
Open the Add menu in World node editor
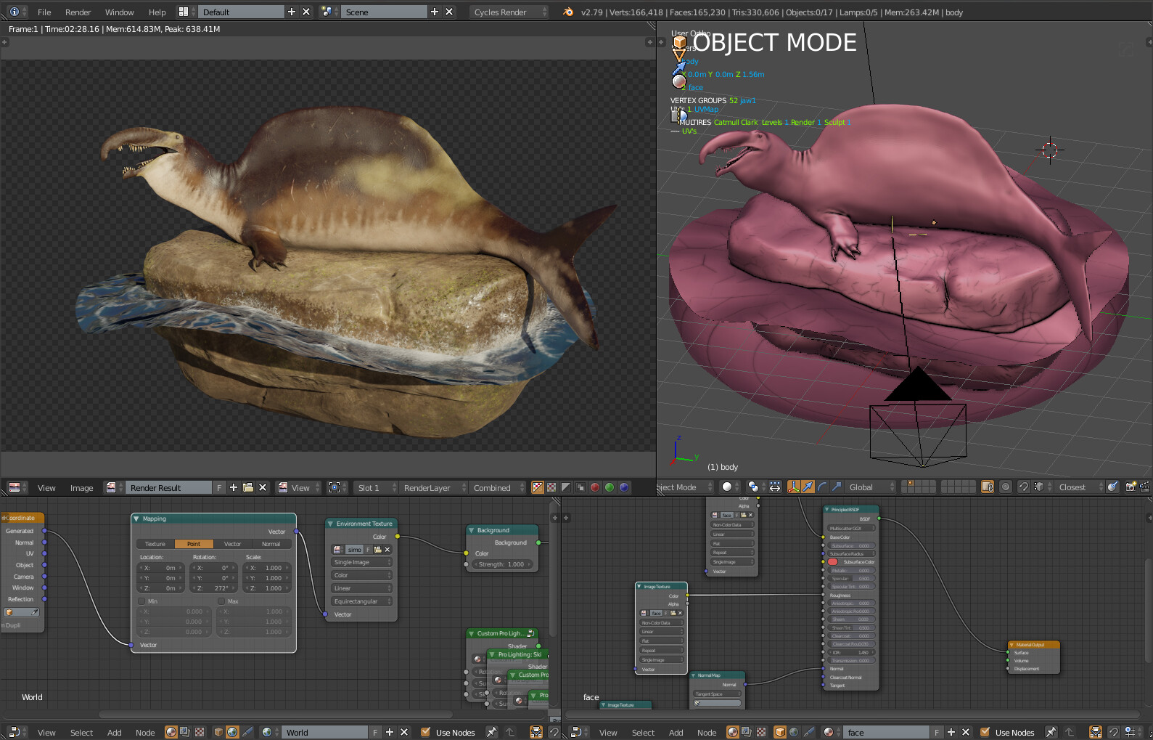coord(115,733)
